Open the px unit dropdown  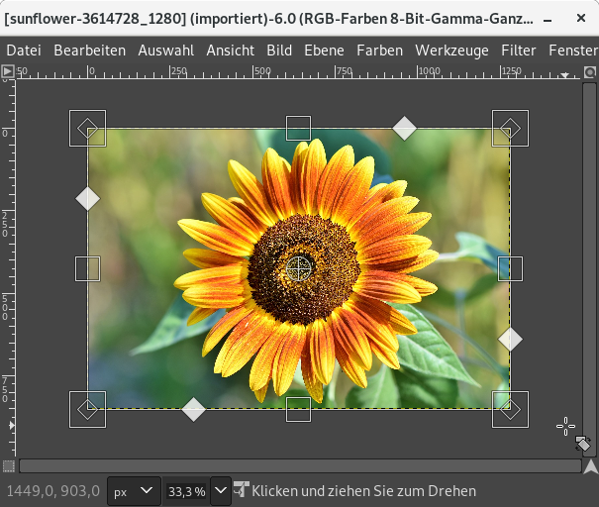coord(134,491)
